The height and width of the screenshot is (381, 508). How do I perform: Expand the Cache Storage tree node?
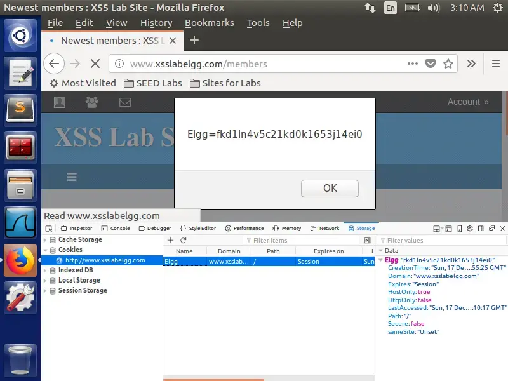pyautogui.click(x=45, y=240)
